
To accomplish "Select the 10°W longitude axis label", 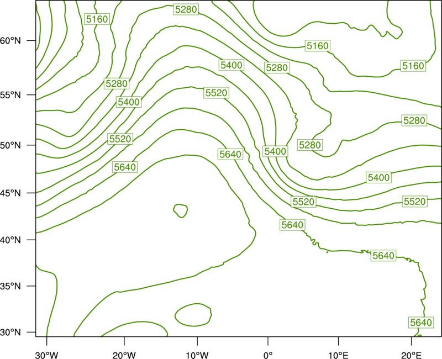I will tap(197, 355).
